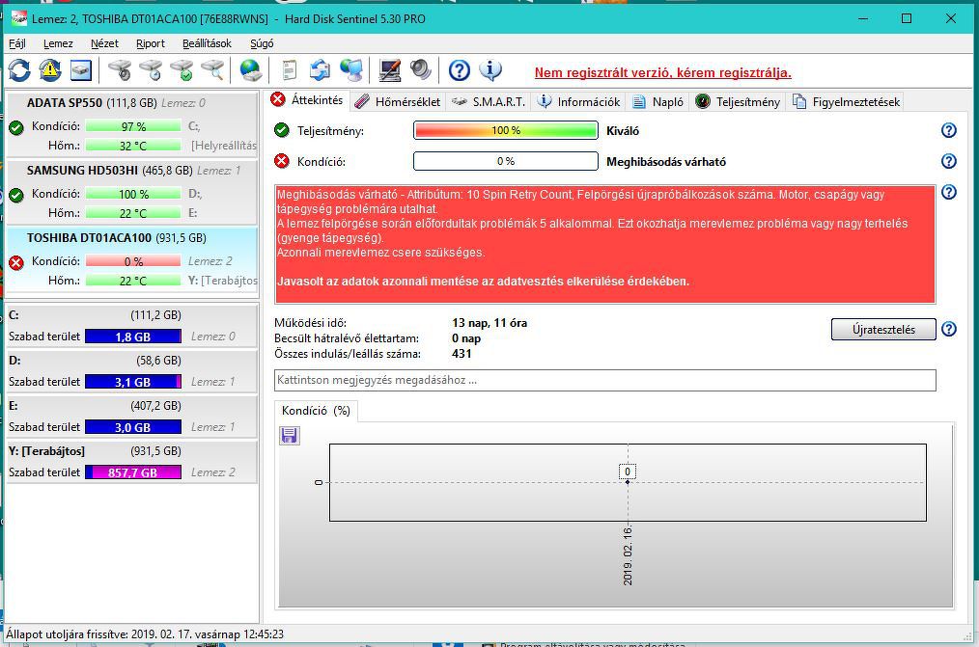Click the globe and monitor toolbar icon

351,69
